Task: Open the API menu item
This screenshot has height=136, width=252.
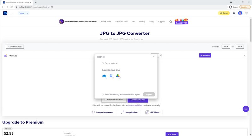Action: [133, 21]
